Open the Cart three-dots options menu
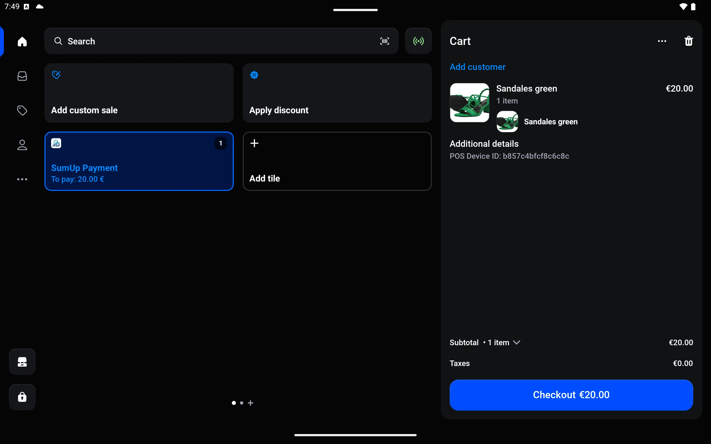The height and width of the screenshot is (444, 711). click(x=662, y=41)
